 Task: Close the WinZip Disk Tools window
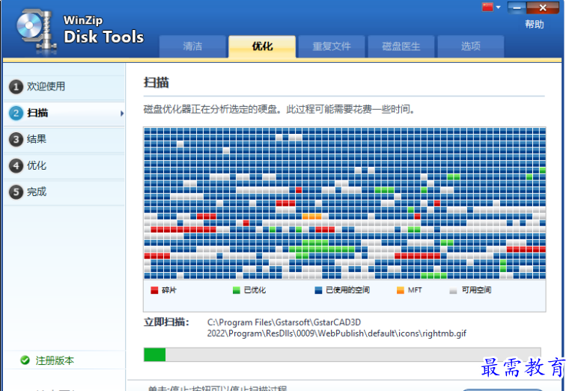coord(543,7)
